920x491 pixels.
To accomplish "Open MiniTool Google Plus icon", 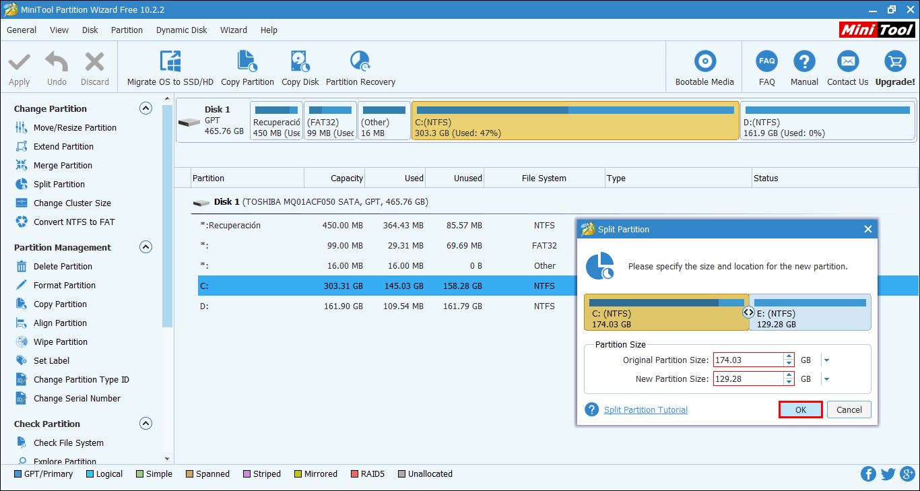I will click(x=907, y=474).
